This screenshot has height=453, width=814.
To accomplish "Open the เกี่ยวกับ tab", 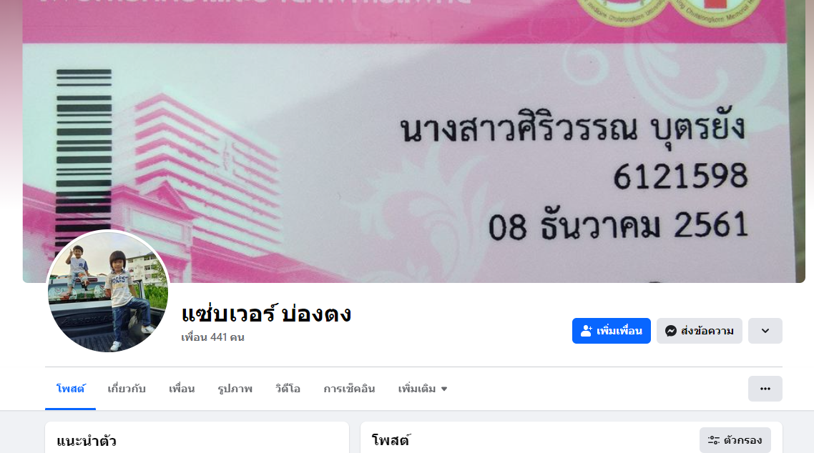I will coord(127,389).
